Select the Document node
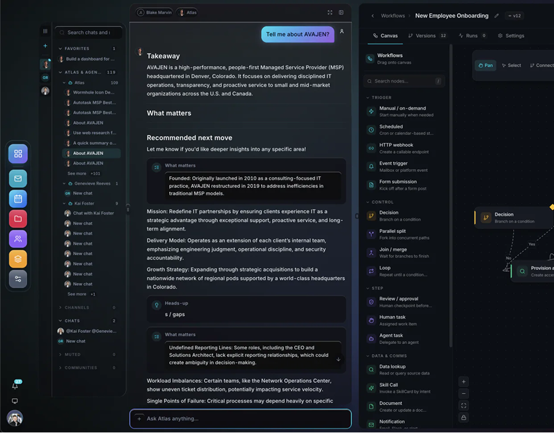This screenshot has width=554, height=433. [x=405, y=407]
